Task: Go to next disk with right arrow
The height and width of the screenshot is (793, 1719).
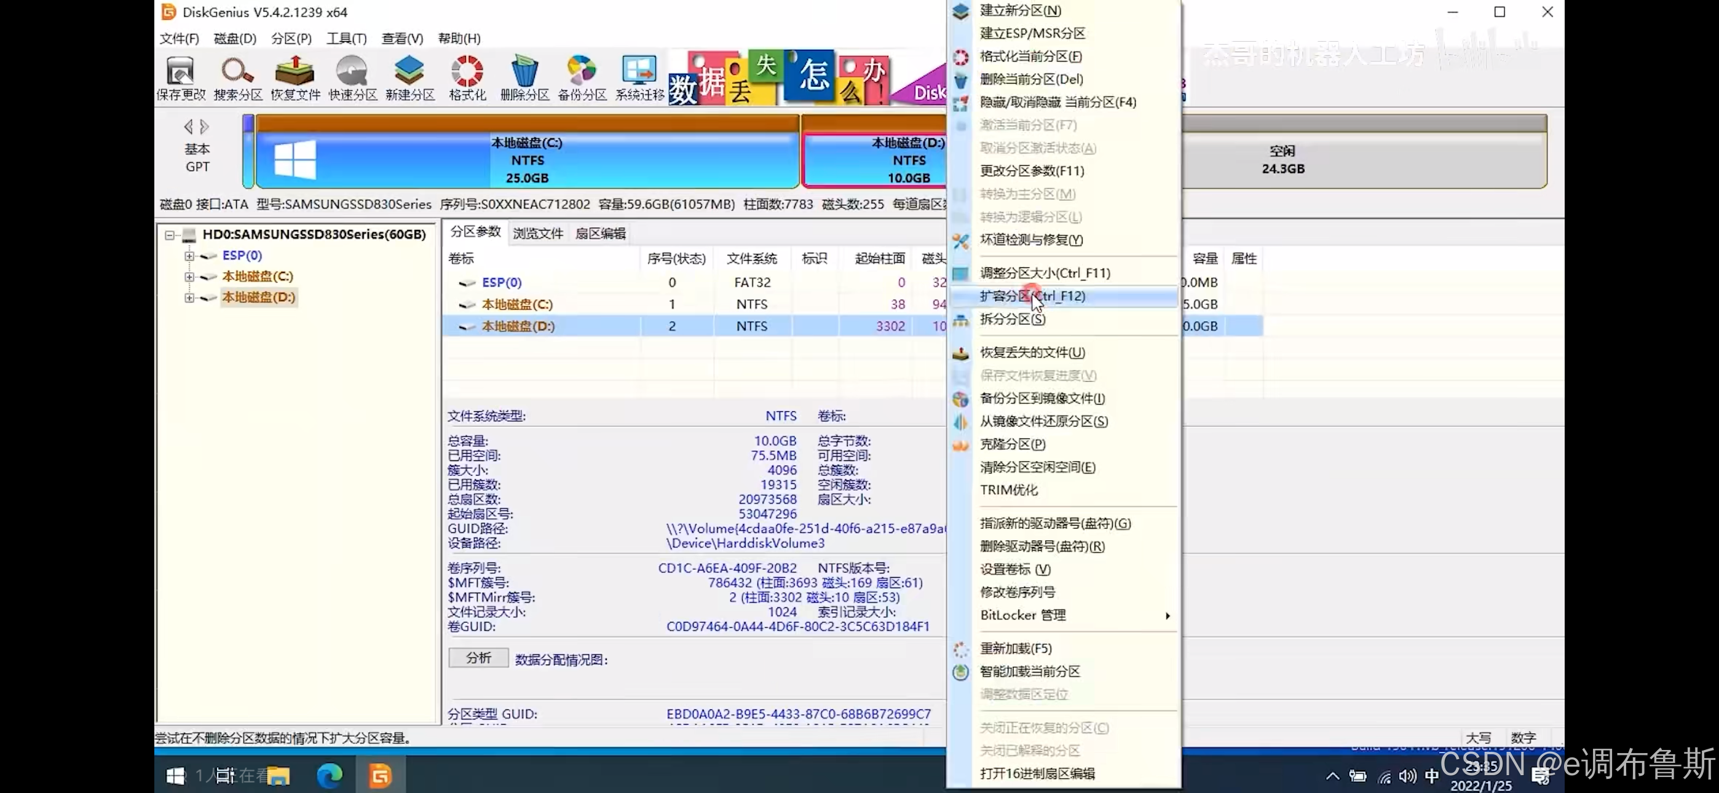Action: click(204, 126)
